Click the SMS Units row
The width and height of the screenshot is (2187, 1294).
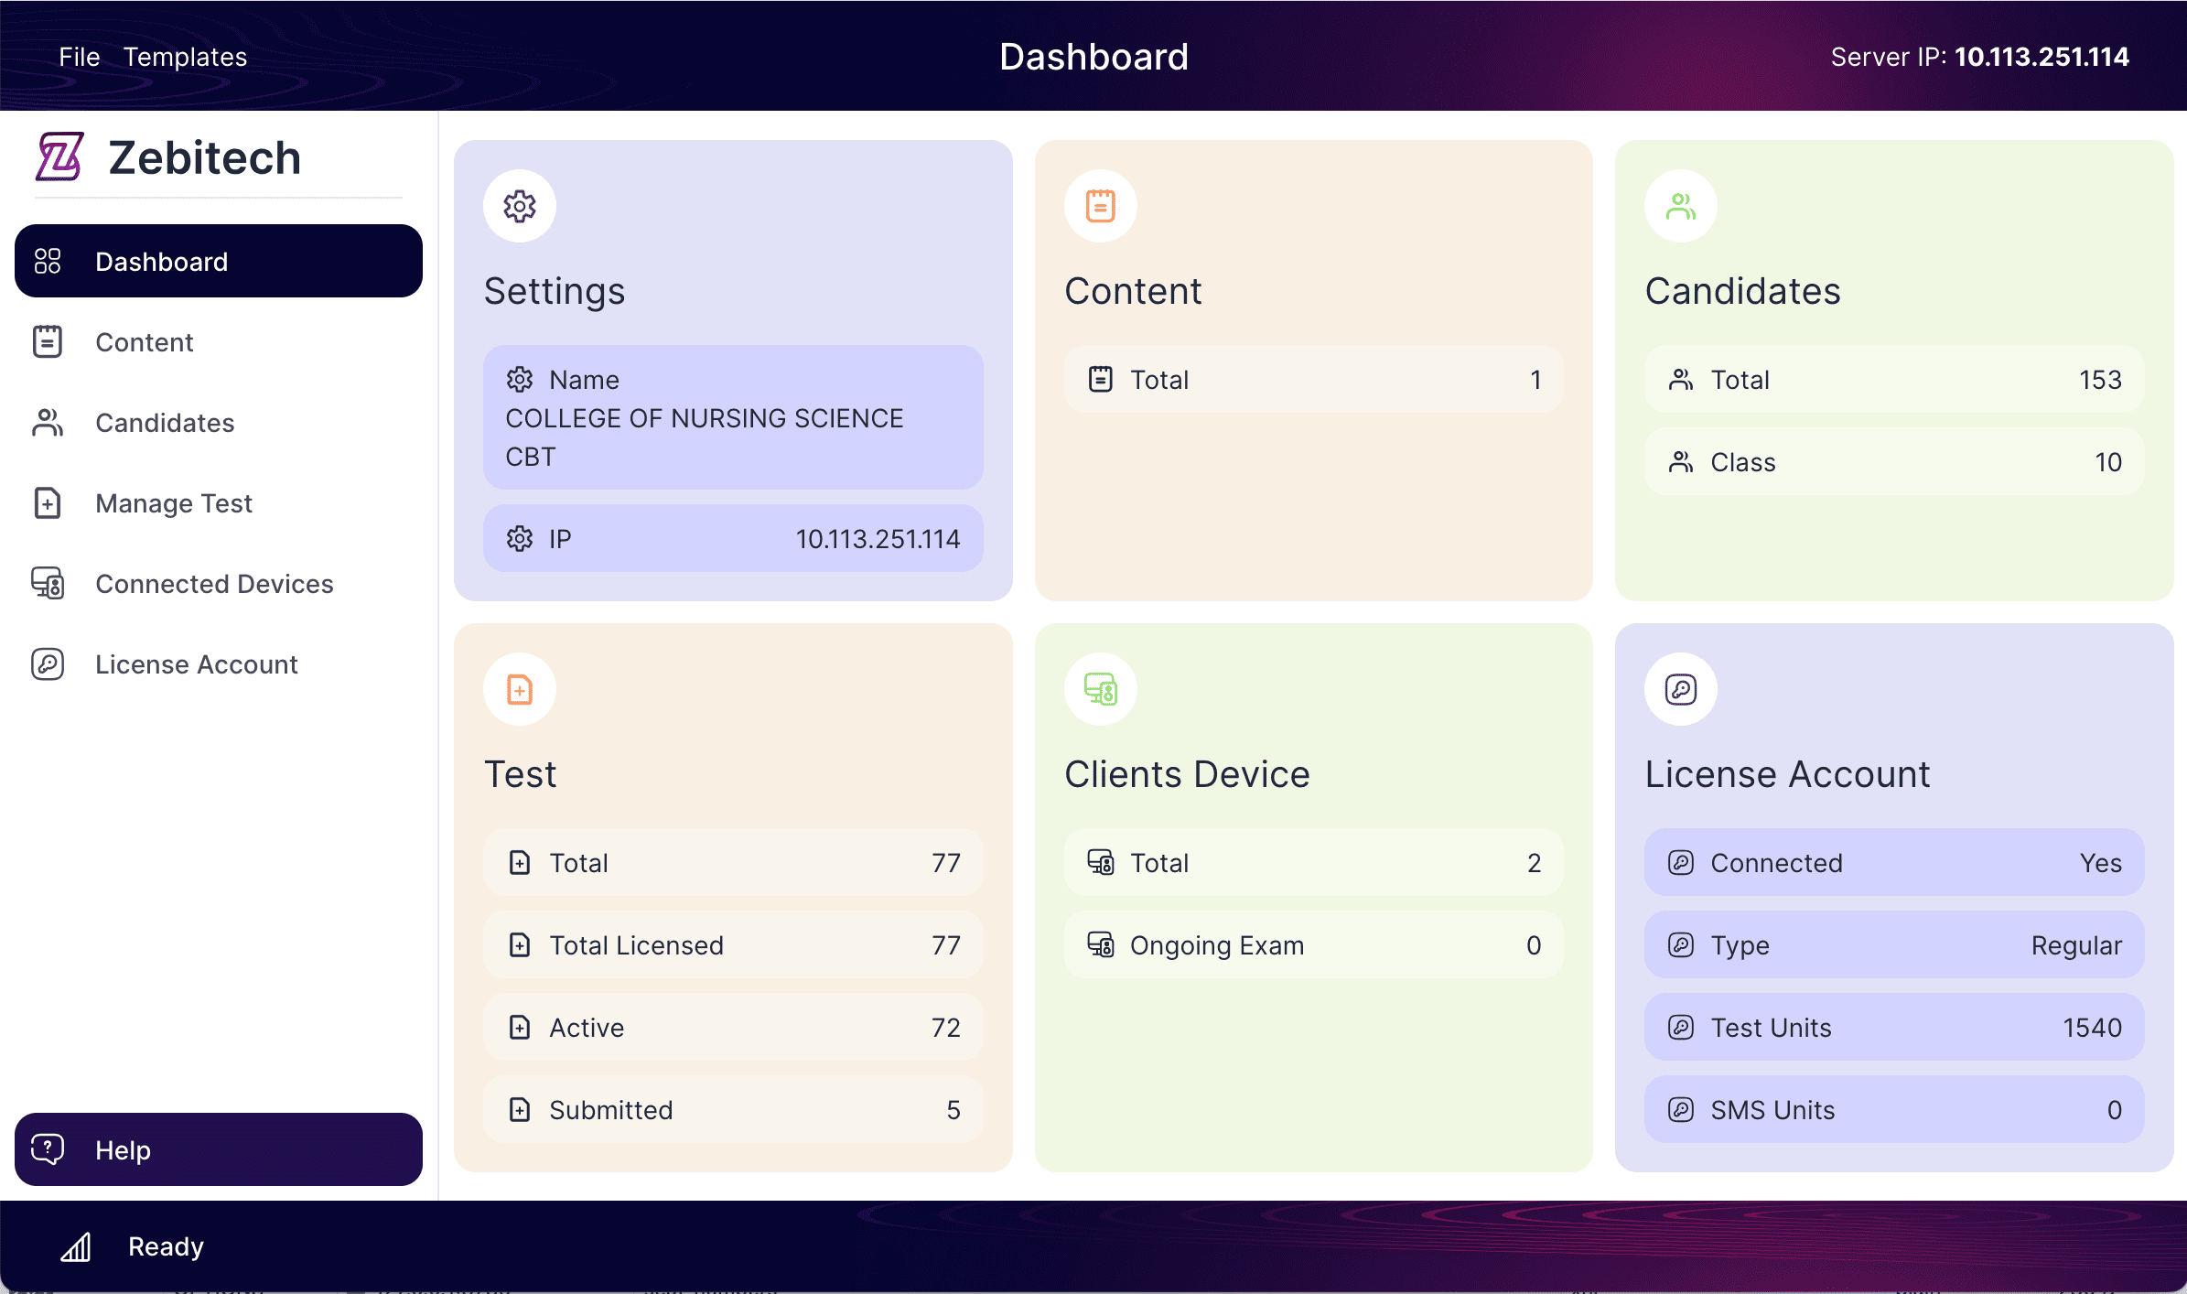tap(1894, 1109)
